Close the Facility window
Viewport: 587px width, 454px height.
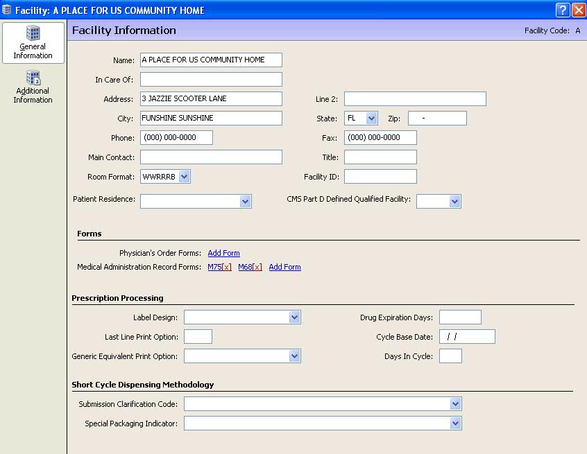(x=579, y=10)
